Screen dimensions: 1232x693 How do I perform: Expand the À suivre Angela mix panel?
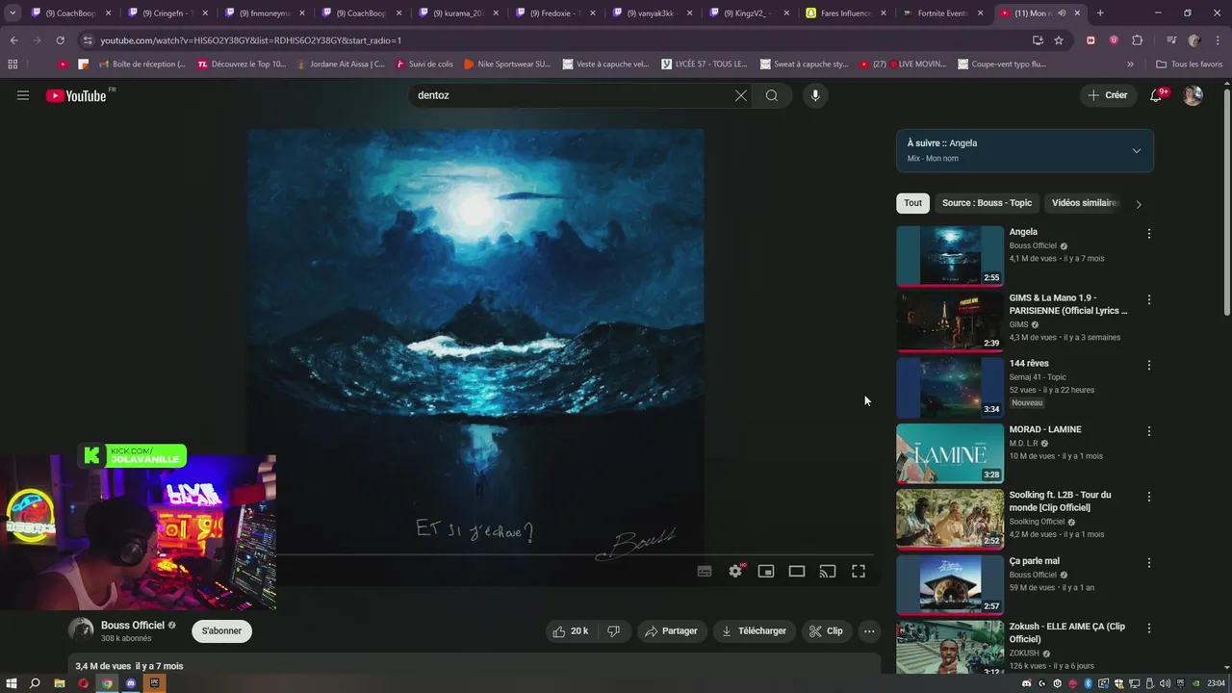(1137, 150)
